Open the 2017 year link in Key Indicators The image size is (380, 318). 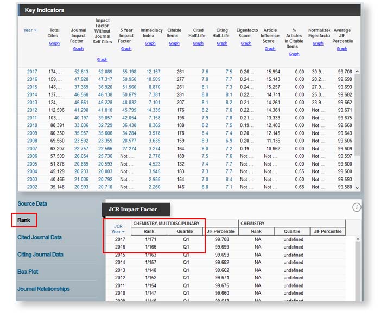(32, 72)
